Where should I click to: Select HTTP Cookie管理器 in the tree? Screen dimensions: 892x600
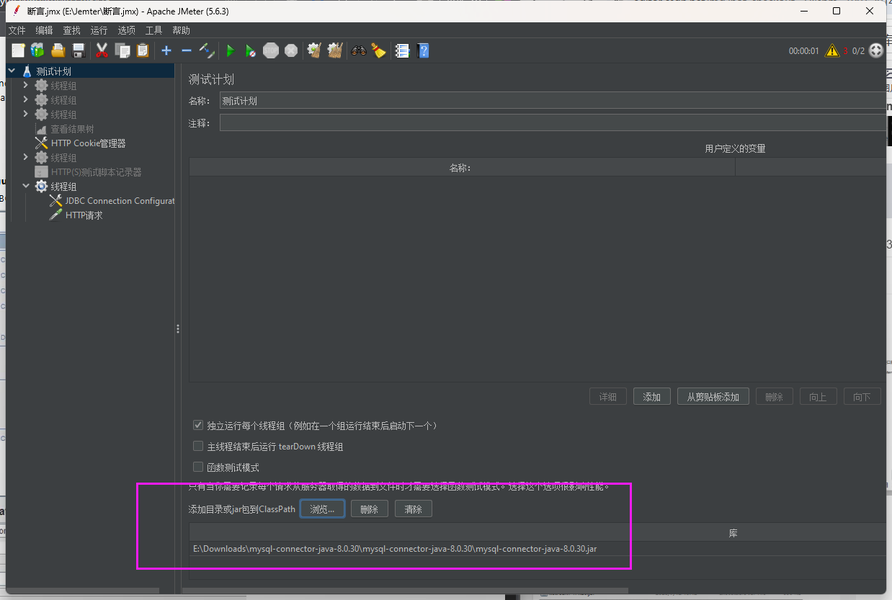click(x=88, y=143)
